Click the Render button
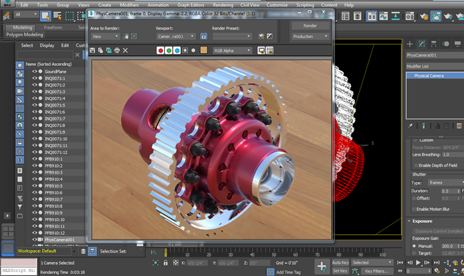Image resolution: width=464 pixels, height=276 pixels. point(310,26)
